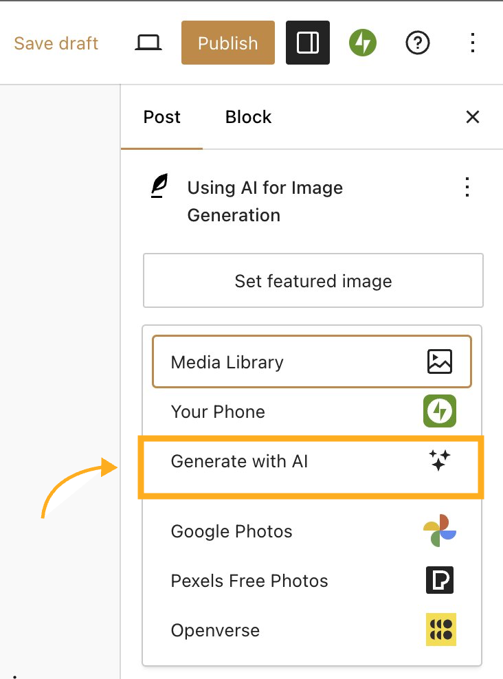Click the AI sparkles icon
This screenshot has height=679, width=503.
coord(440,462)
